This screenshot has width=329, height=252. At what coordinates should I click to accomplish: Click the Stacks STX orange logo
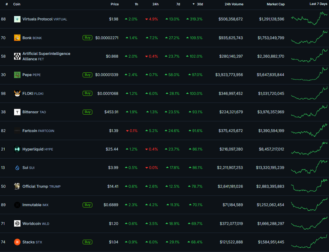(17, 242)
